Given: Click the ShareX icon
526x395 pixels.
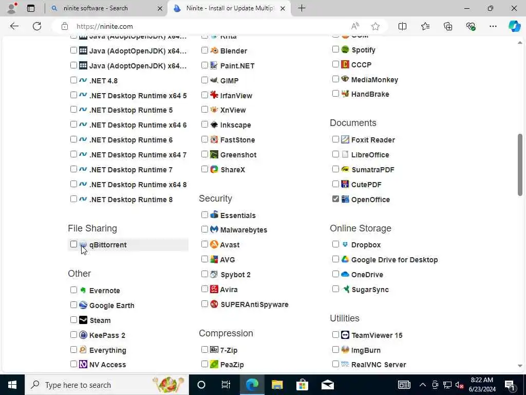Looking at the screenshot, I should [x=214, y=169].
